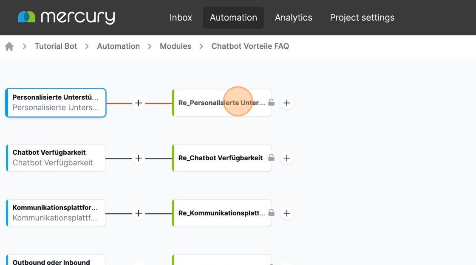This screenshot has width=476, height=265.
Task: Toggle lock on Re_Kommunikationsplattform node
Action: pyautogui.click(x=271, y=213)
